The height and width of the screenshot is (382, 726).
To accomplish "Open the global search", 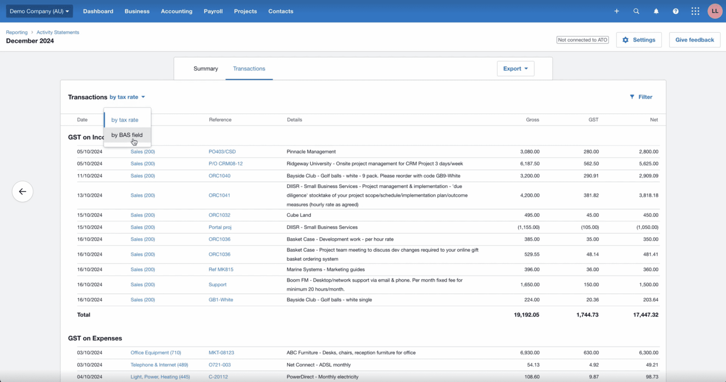I will tap(636, 11).
